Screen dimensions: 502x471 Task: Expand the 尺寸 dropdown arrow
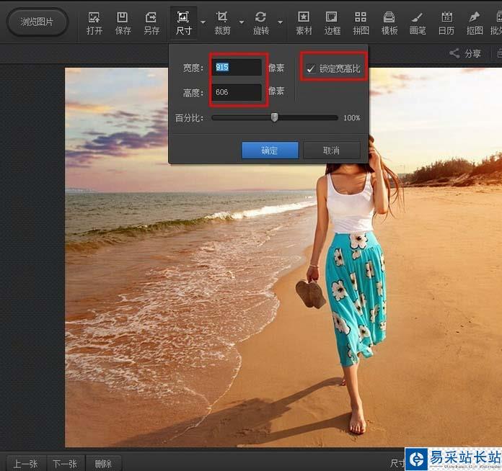pos(203,22)
